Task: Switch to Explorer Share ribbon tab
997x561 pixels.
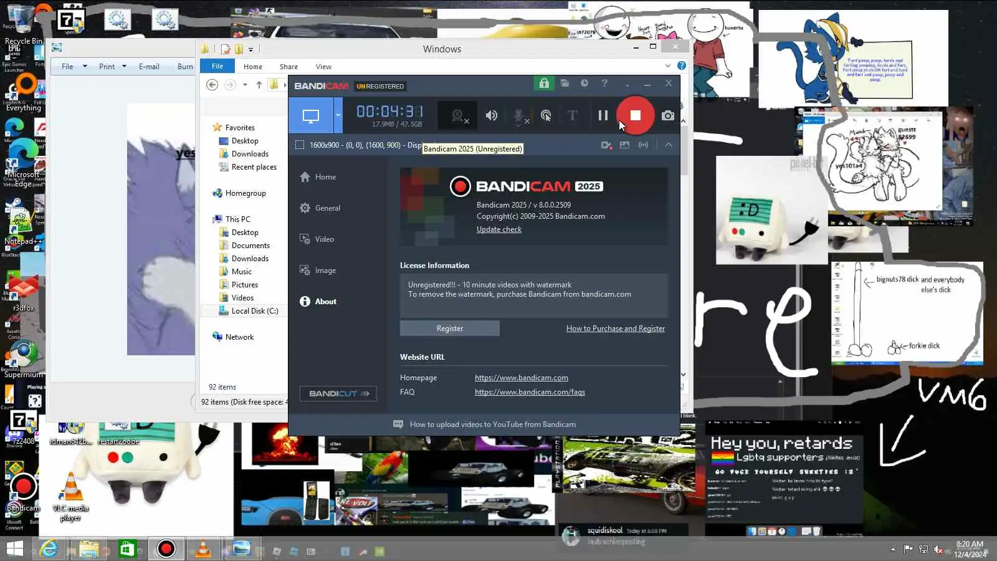Action: coord(289,67)
